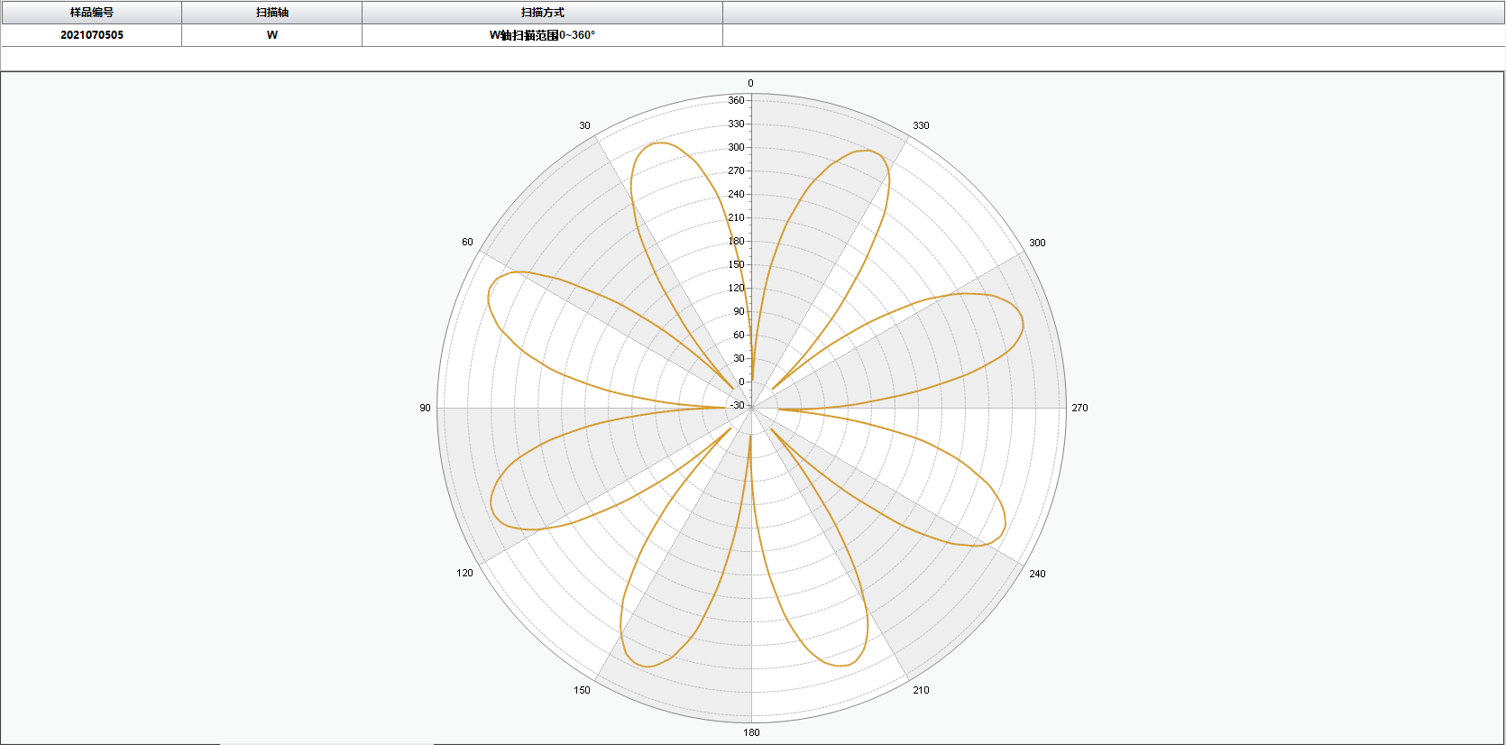The width and height of the screenshot is (1506, 745).
Task: Click the 60 degree angle label
Action: 467,242
